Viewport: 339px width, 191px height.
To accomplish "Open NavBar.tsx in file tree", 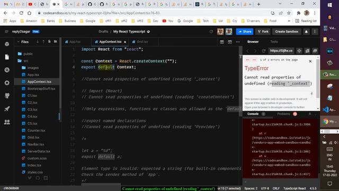I will [x=35, y=144].
